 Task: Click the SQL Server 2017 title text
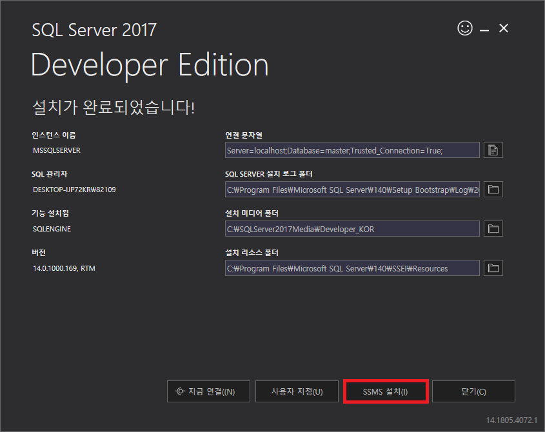pos(94,30)
